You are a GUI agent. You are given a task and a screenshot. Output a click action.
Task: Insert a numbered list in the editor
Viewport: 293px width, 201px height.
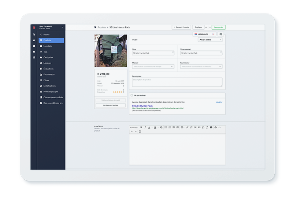coord(170,127)
